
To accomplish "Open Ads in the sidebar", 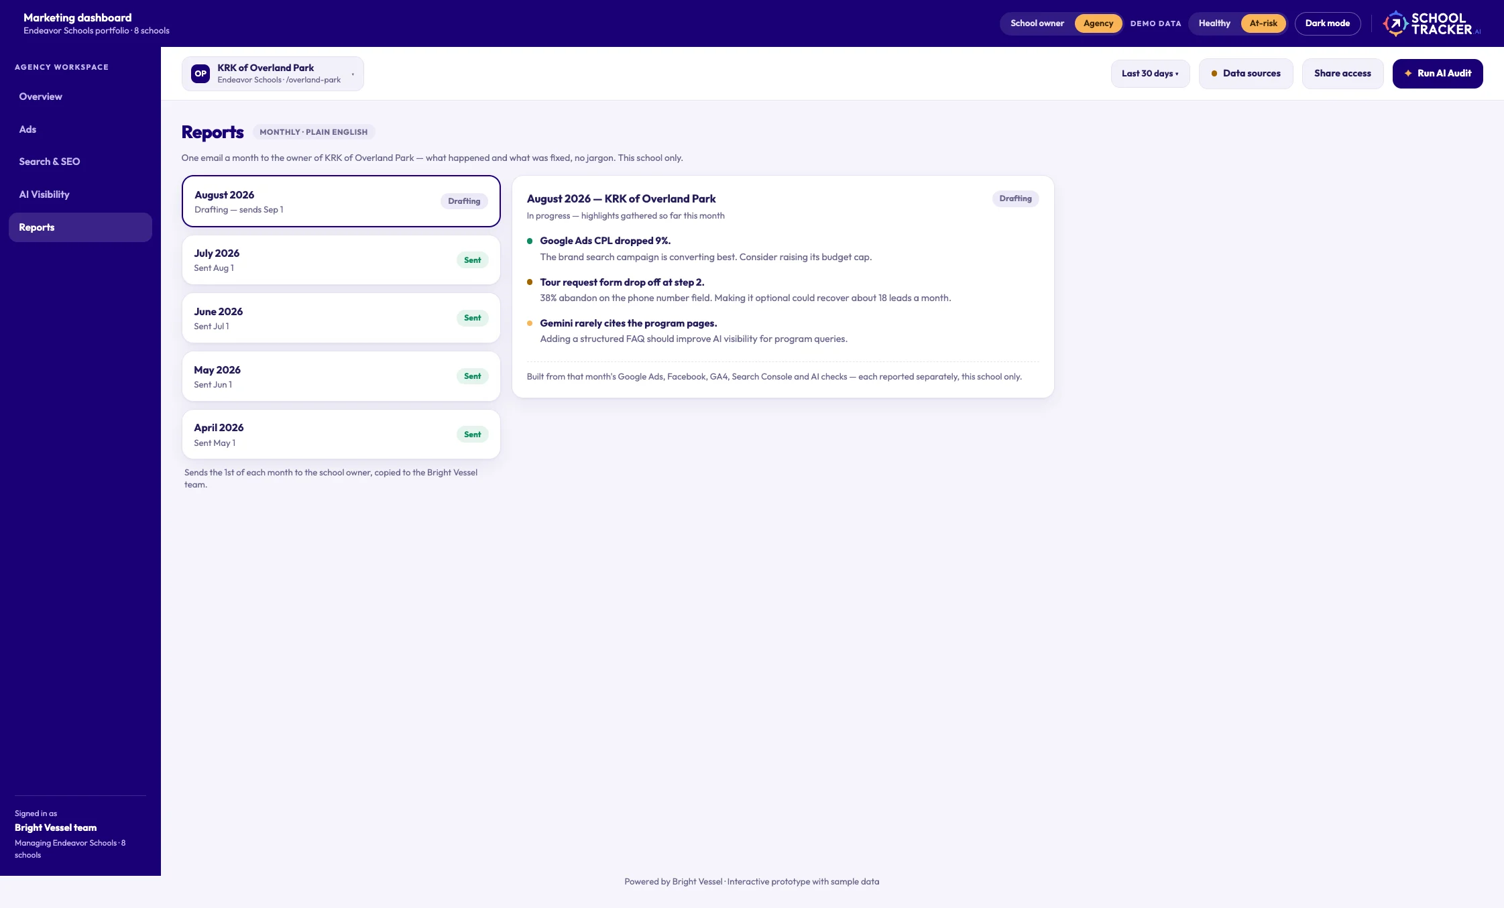I will 80,129.
